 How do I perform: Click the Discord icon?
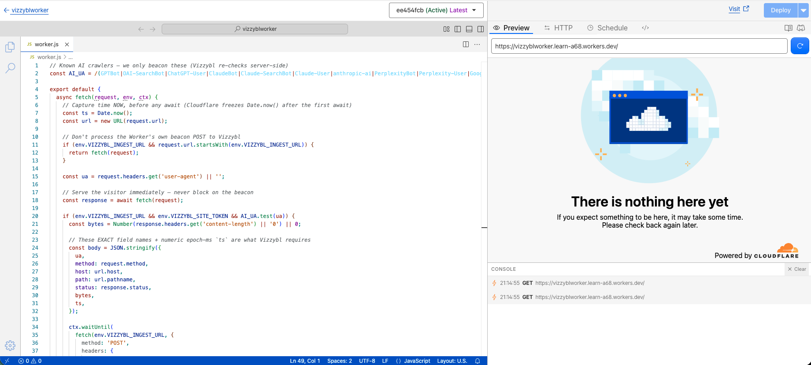(801, 28)
